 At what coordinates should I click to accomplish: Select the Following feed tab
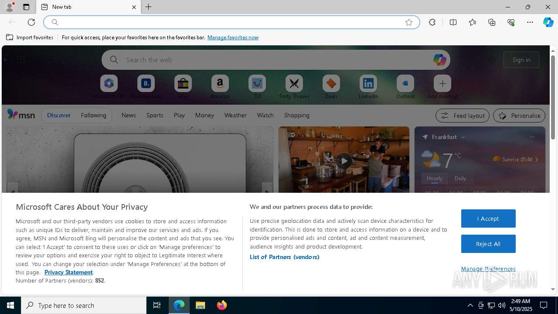coord(93,115)
